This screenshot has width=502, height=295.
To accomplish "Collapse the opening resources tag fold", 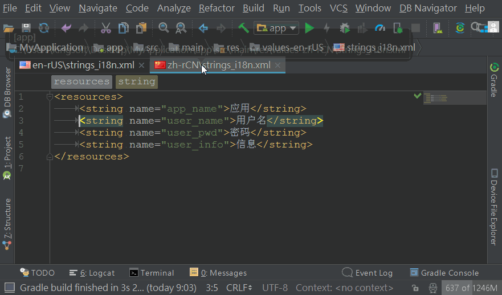I will pyautogui.click(x=50, y=97).
